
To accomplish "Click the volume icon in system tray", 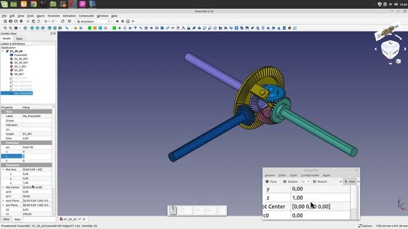I will coord(396,4).
